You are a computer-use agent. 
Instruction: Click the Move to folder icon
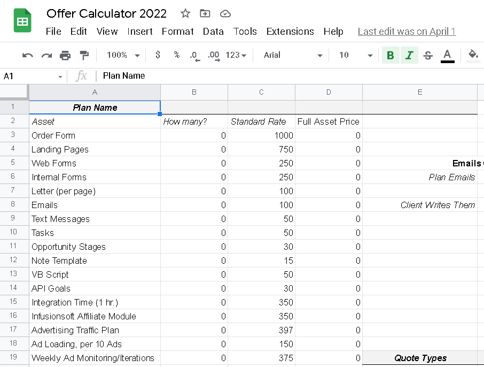pyautogui.click(x=205, y=13)
